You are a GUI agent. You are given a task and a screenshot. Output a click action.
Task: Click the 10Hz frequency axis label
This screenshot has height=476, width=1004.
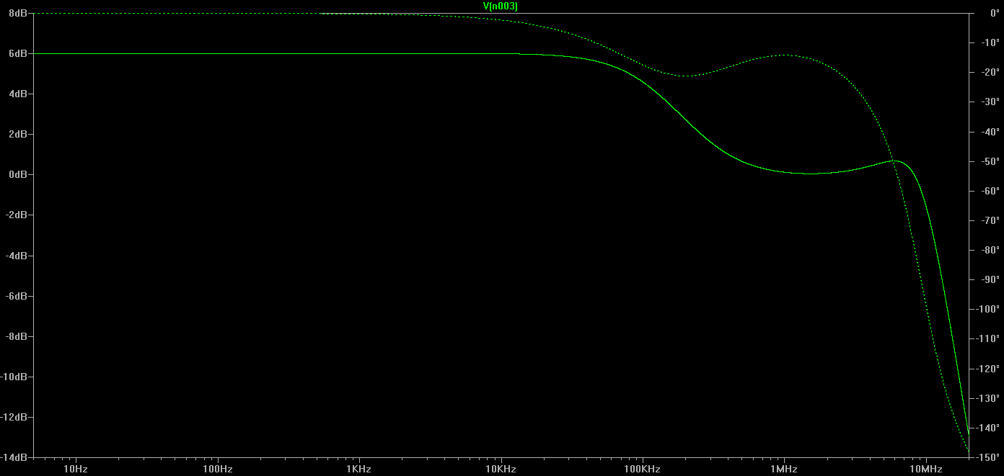76,469
